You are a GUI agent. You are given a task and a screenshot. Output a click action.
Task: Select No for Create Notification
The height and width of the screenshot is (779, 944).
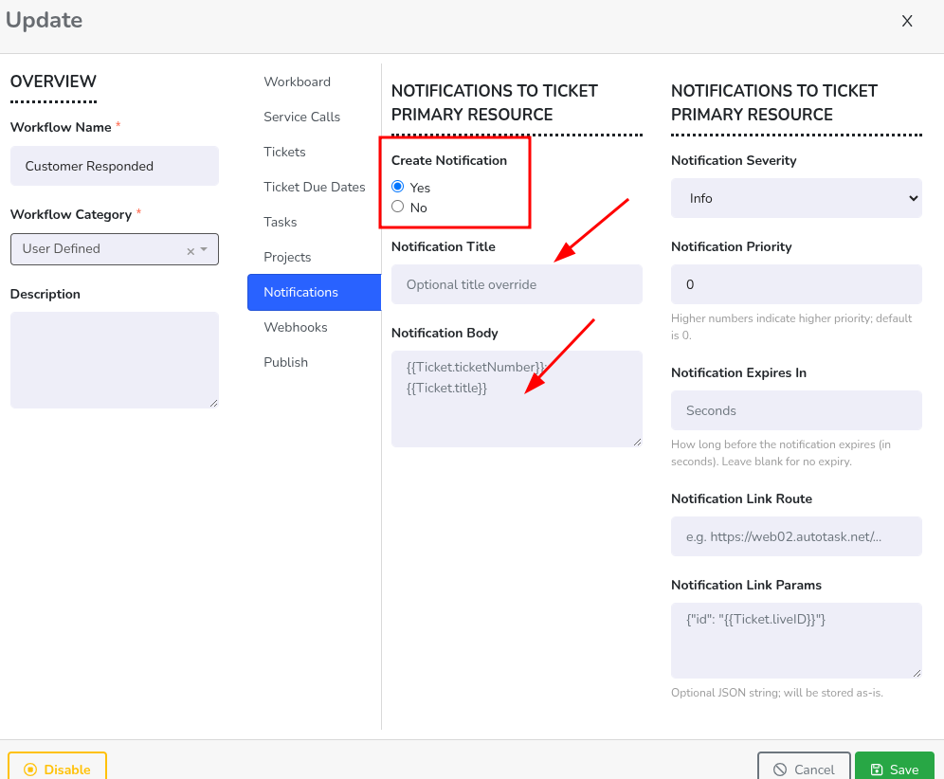[398, 207]
